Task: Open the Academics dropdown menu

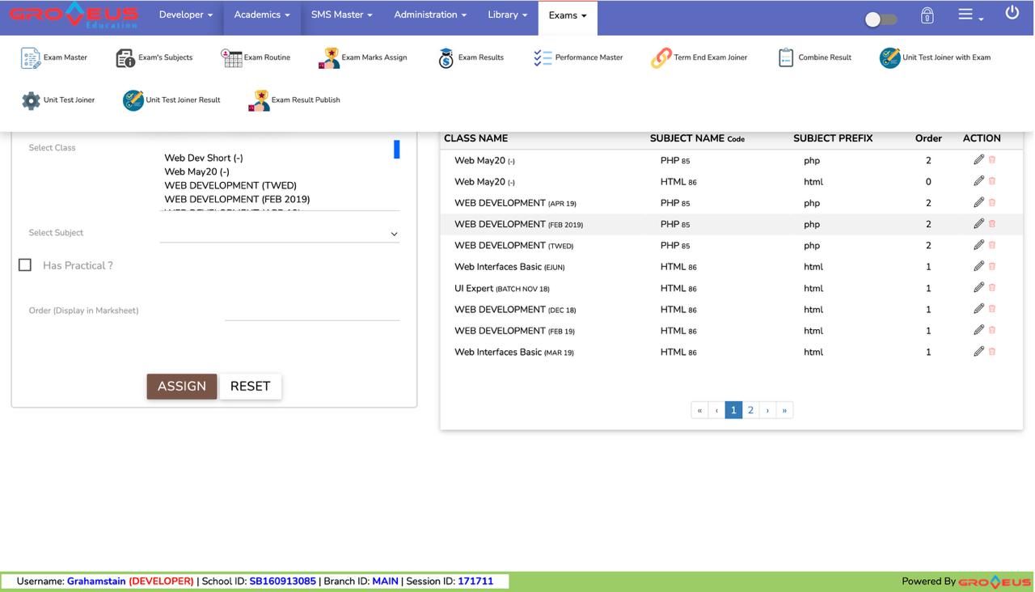Action: pyautogui.click(x=261, y=15)
